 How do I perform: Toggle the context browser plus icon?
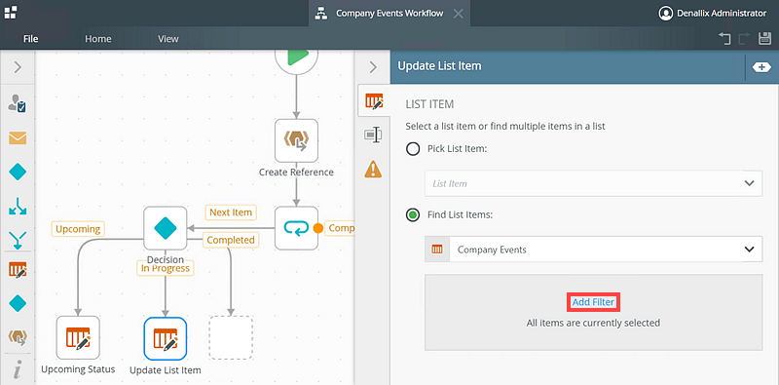click(x=761, y=67)
